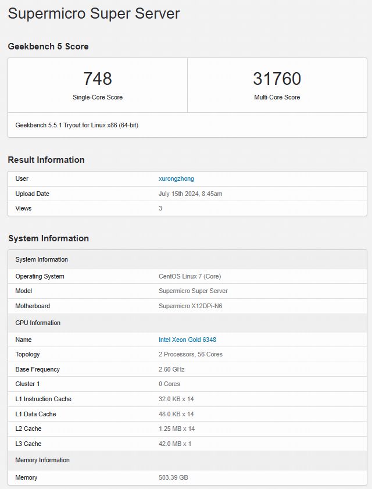
Task: Click the Views row in Result Information
Action: [24, 208]
